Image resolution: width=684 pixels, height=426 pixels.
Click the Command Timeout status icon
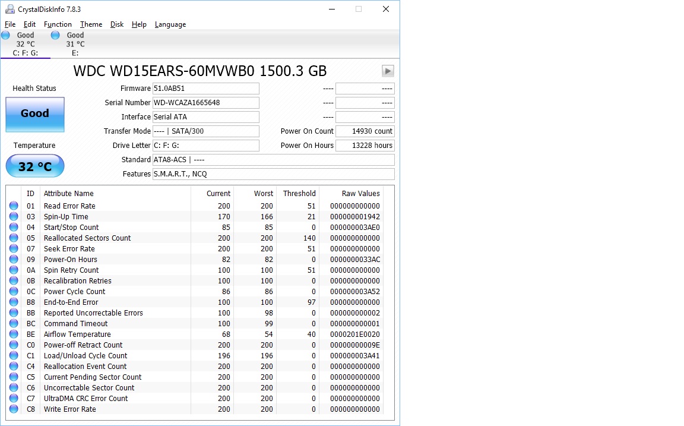(x=14, y=323)
